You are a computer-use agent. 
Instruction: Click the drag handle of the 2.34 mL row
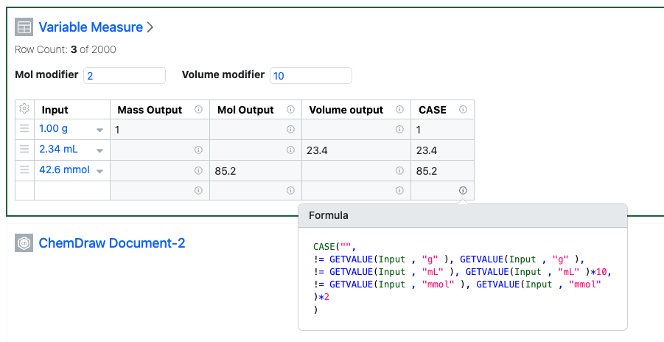tap(24, 150)
